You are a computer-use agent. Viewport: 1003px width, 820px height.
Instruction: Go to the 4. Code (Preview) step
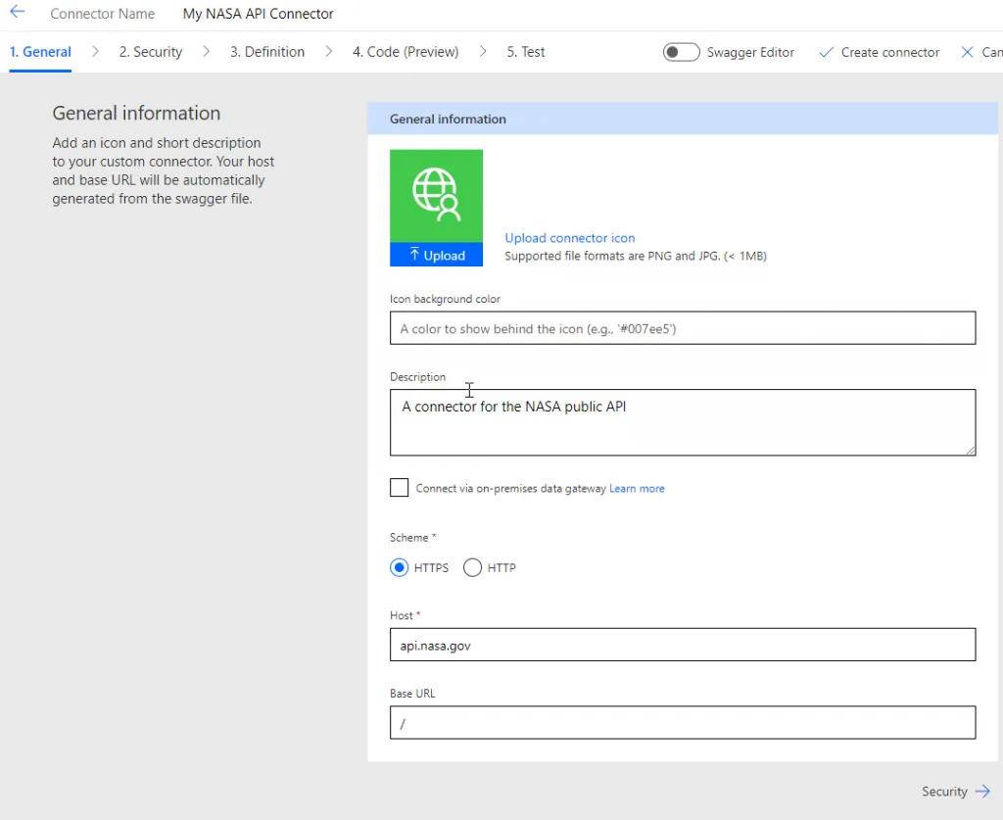406,52
